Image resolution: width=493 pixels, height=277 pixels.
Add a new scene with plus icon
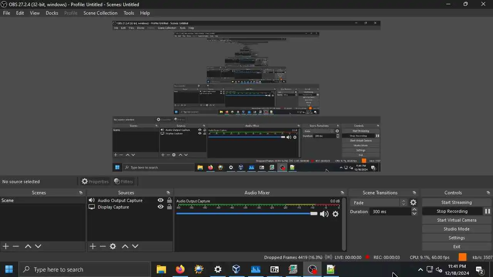[x=6, y=246]
